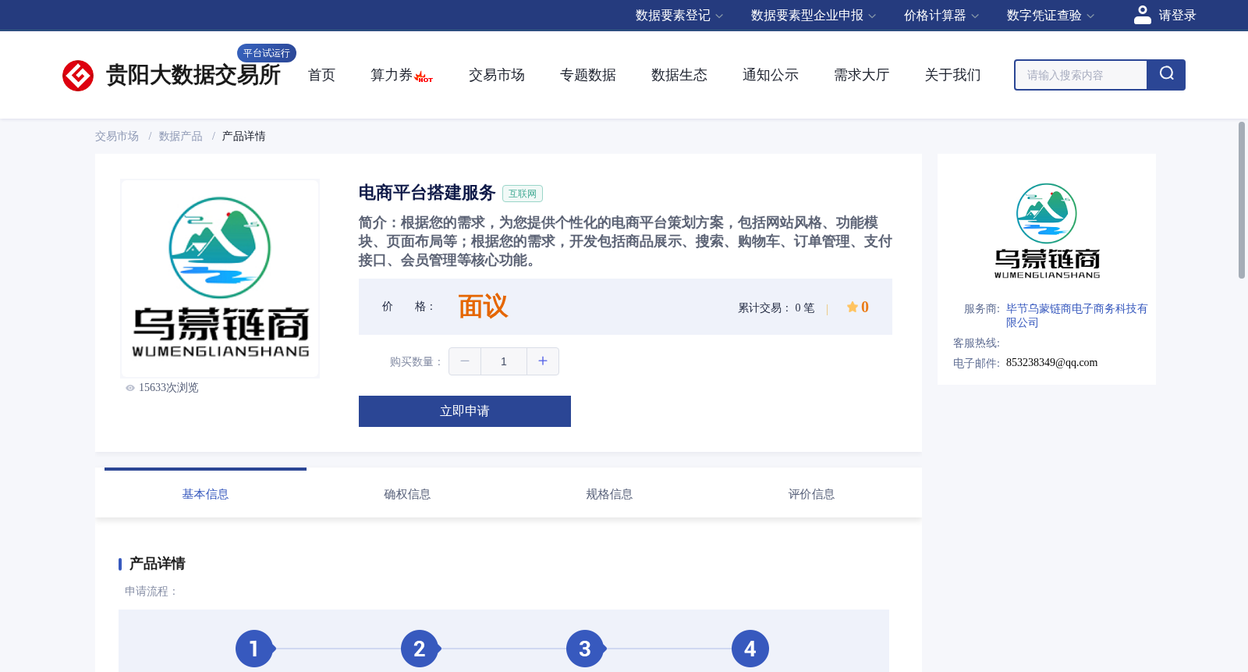Click step 4 circle in 申请流程
This screenshot has height=672, width=1248.
[x=750, y=649]
